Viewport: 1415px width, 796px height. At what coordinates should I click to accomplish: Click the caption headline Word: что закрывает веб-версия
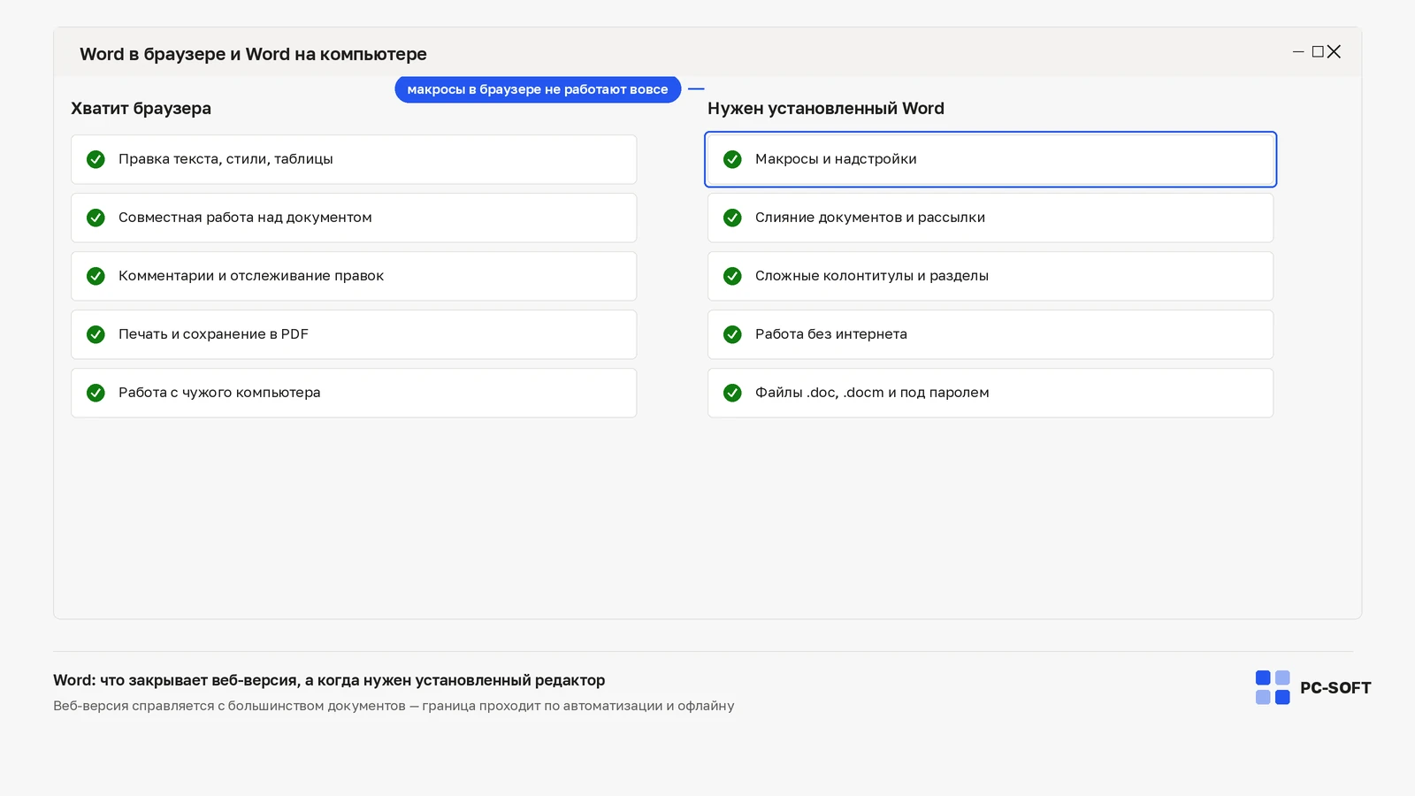click(x=329, y=680)
